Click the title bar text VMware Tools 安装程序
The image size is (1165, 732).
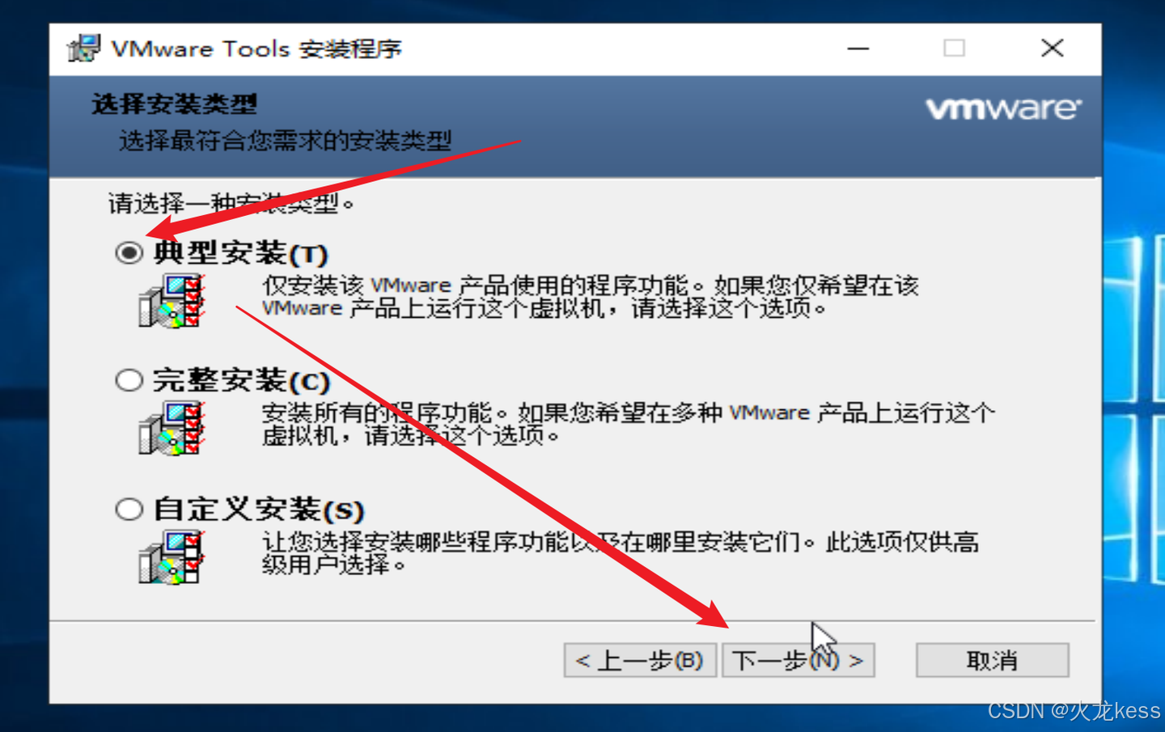(x=256, y=49)
